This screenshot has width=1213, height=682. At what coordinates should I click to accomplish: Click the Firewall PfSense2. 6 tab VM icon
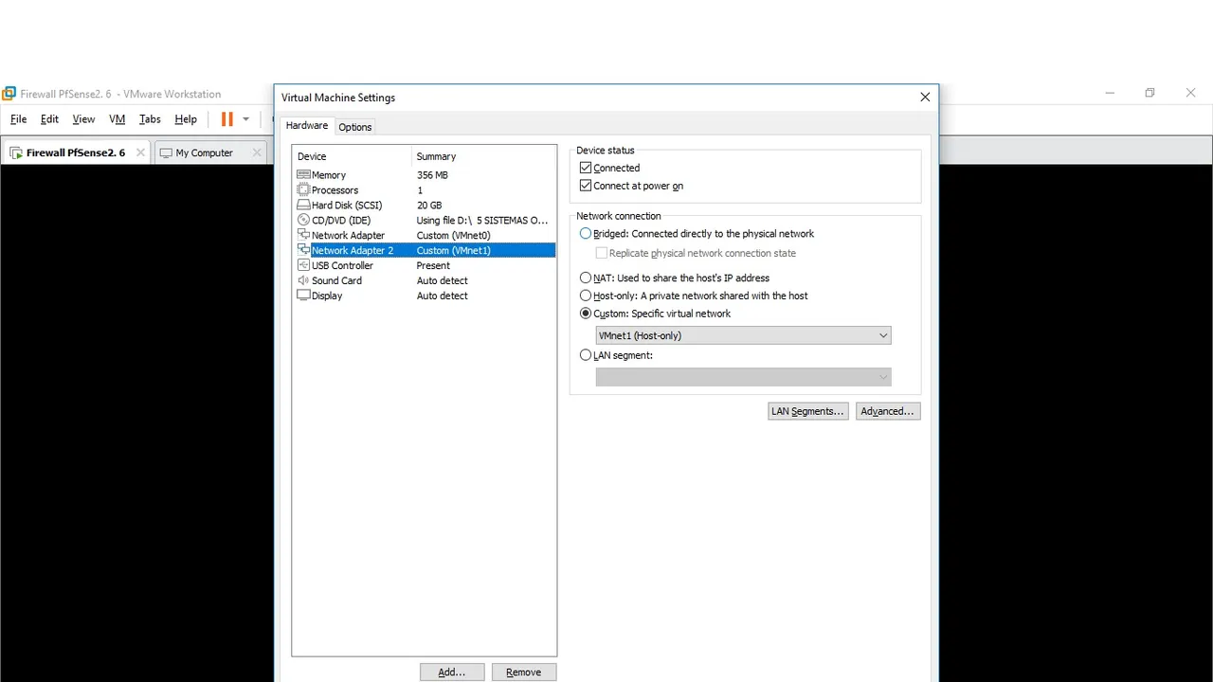coord(16,153)
